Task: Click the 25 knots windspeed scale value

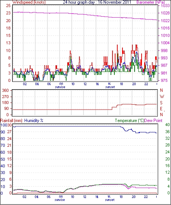Action: pyautogui.click(x=8, y=6)
